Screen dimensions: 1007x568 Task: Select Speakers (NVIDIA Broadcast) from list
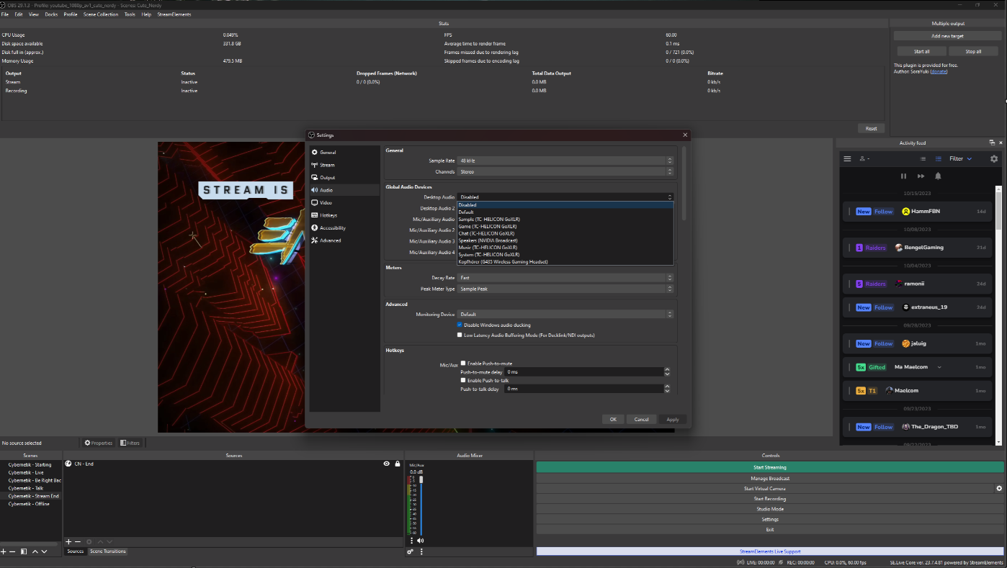pos(565,240)
